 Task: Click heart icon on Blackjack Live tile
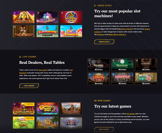tap(113, 61)
